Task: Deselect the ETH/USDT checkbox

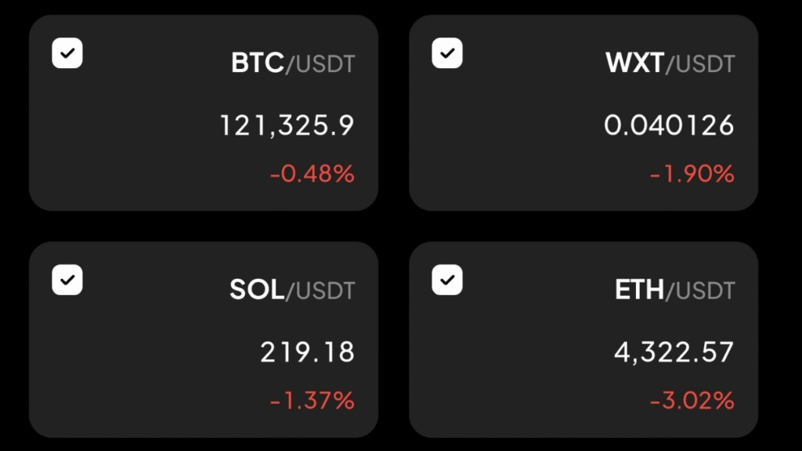Action: [447, 280]
